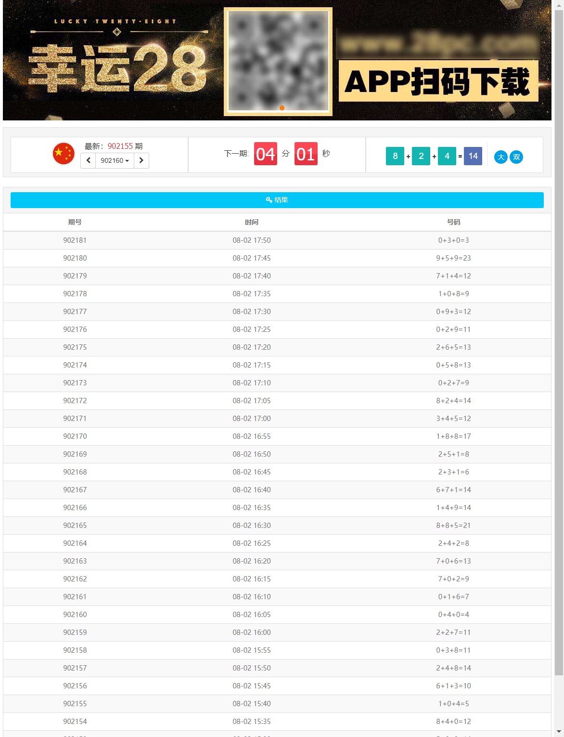
Task: Click result 0+2+7=9
Action: [x=454, y=383]
